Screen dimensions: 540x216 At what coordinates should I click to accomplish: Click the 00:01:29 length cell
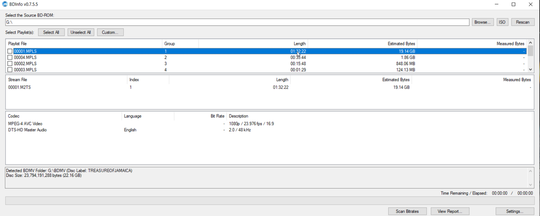pos(298,70)
